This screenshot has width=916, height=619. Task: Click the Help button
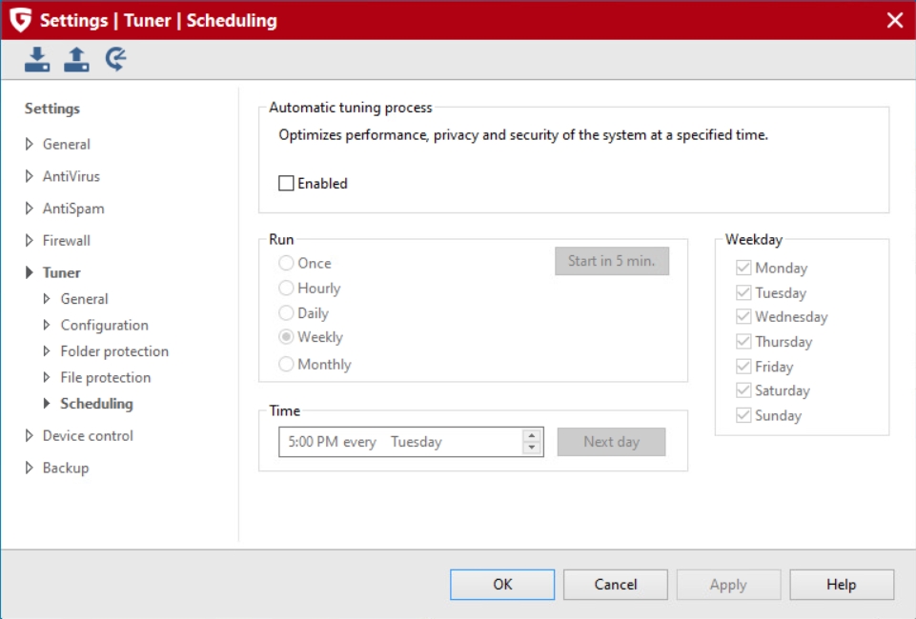(x=841, y=585)
